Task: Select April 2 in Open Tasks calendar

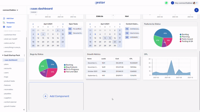Action: 58,30
